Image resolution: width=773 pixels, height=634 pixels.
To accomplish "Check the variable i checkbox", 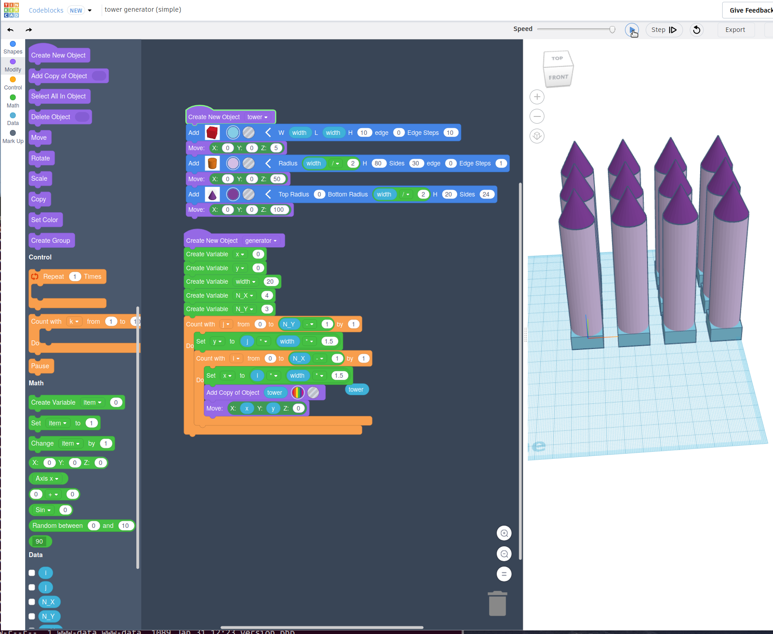I will pos(32,573).
